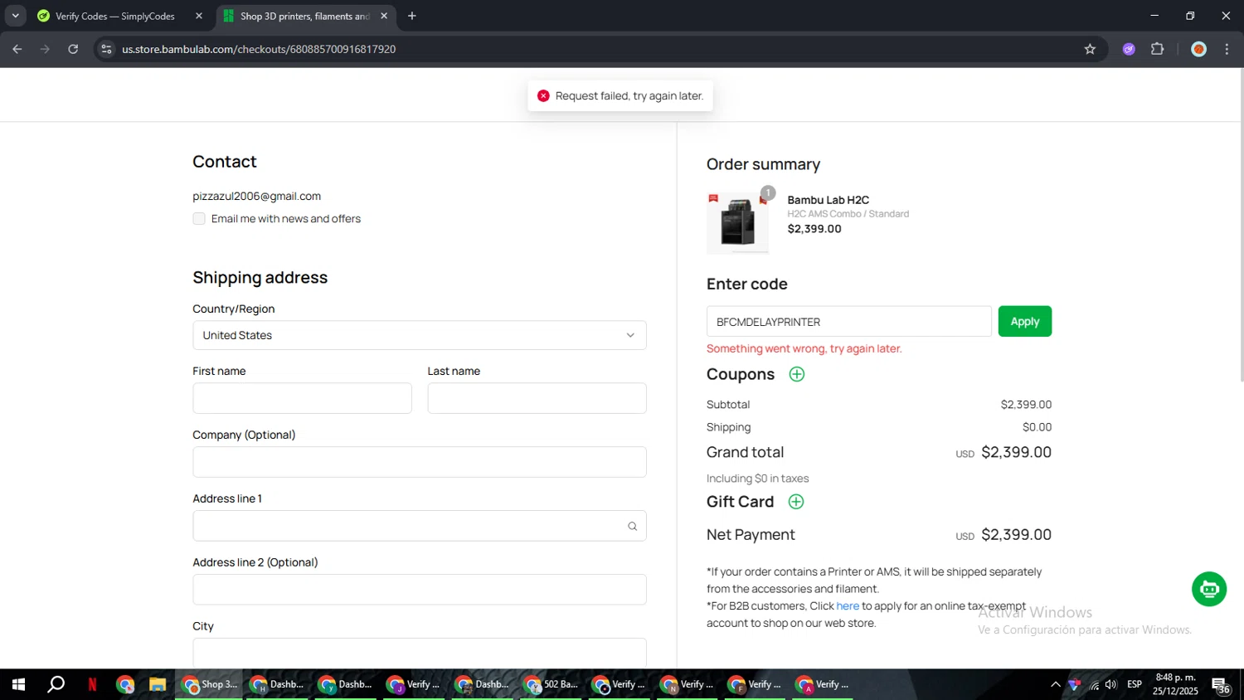1244x700 pixels.
Task: Close the Shop 3D printers tab
Action: click(x=384, y=16)
